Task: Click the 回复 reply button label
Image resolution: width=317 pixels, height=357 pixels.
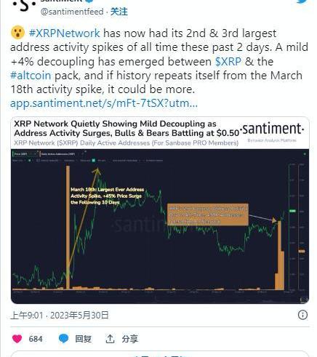Action: click(83, 339)
